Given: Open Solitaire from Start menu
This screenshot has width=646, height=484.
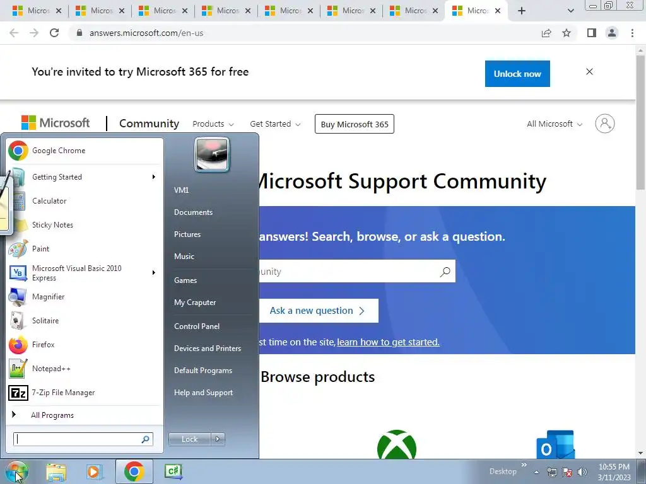Looking at the screenshot, I should pos(85,320).
